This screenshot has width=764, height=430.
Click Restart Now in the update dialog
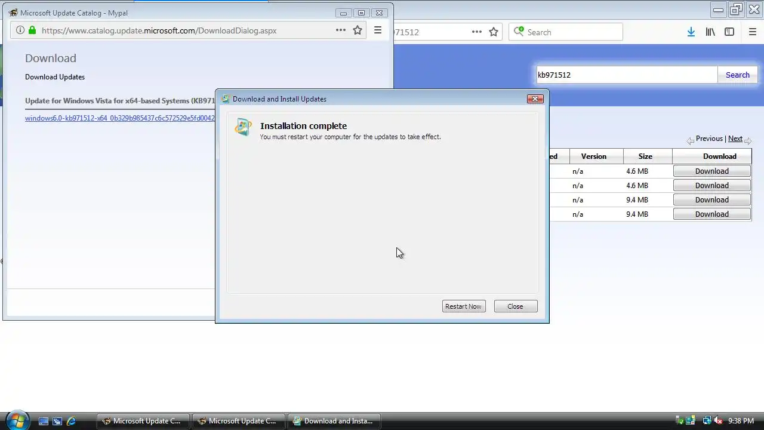click(x=463, y=306)
